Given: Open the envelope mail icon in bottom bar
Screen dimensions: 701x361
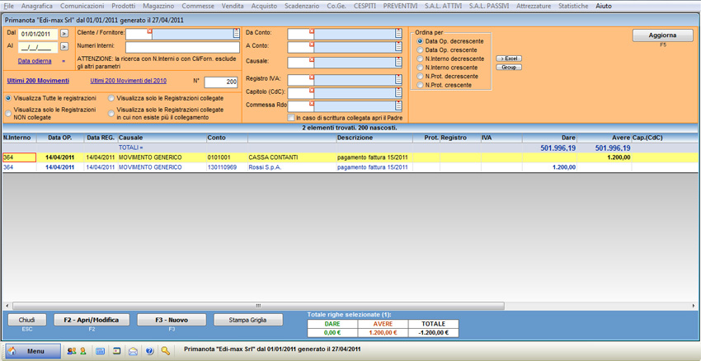Looking at the screenshot, I should point(133,351).
